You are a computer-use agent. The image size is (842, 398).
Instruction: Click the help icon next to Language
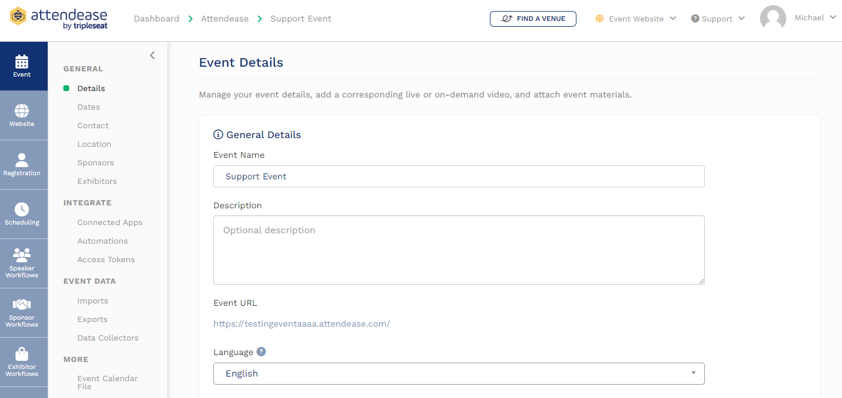click(260, 351)
